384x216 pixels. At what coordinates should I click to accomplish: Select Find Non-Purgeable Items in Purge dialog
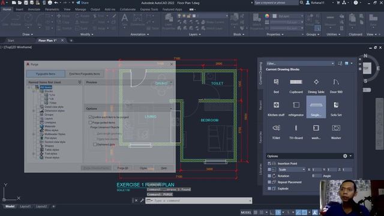point(85,74)
